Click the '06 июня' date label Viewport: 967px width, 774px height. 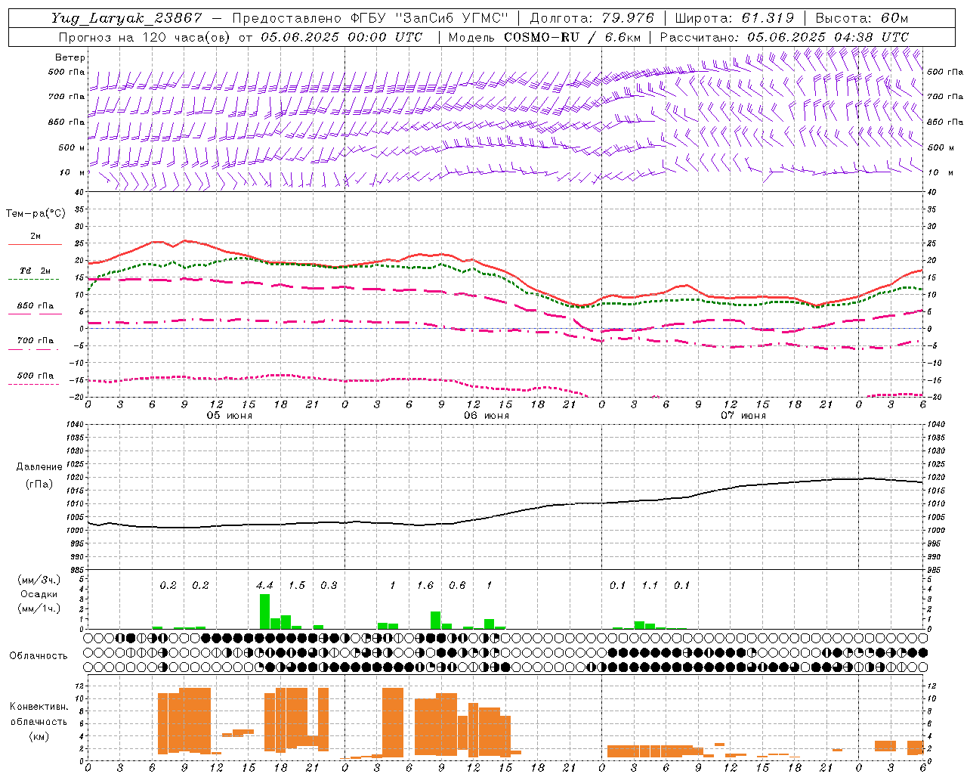487,416
